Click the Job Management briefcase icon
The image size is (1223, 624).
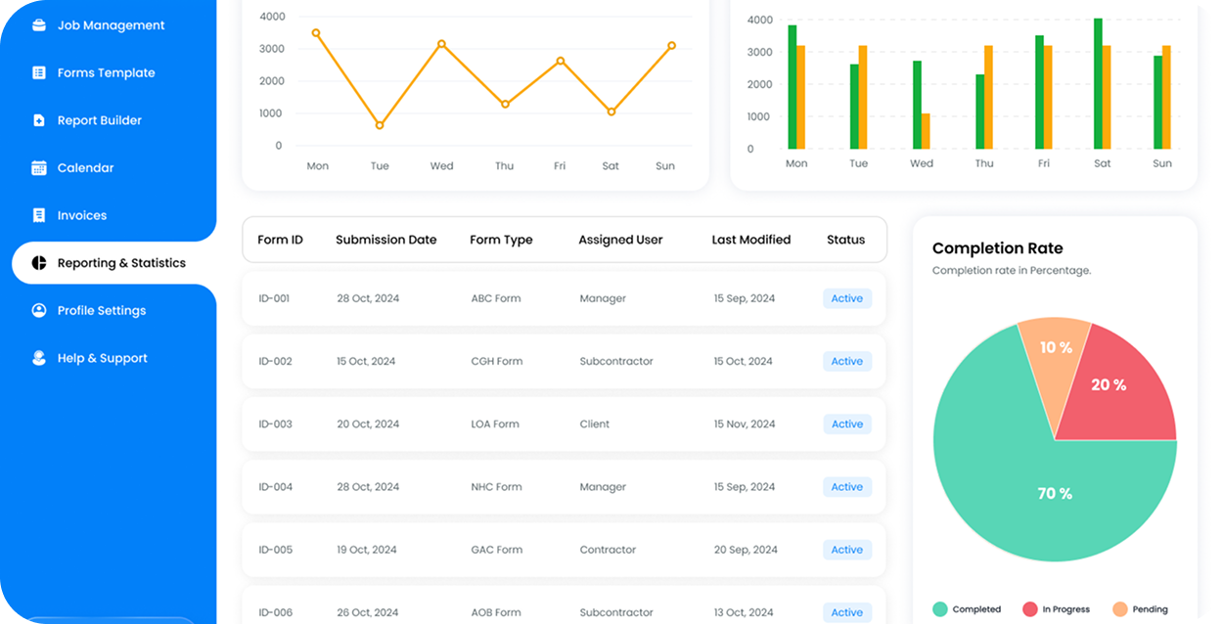pos(39,25)
